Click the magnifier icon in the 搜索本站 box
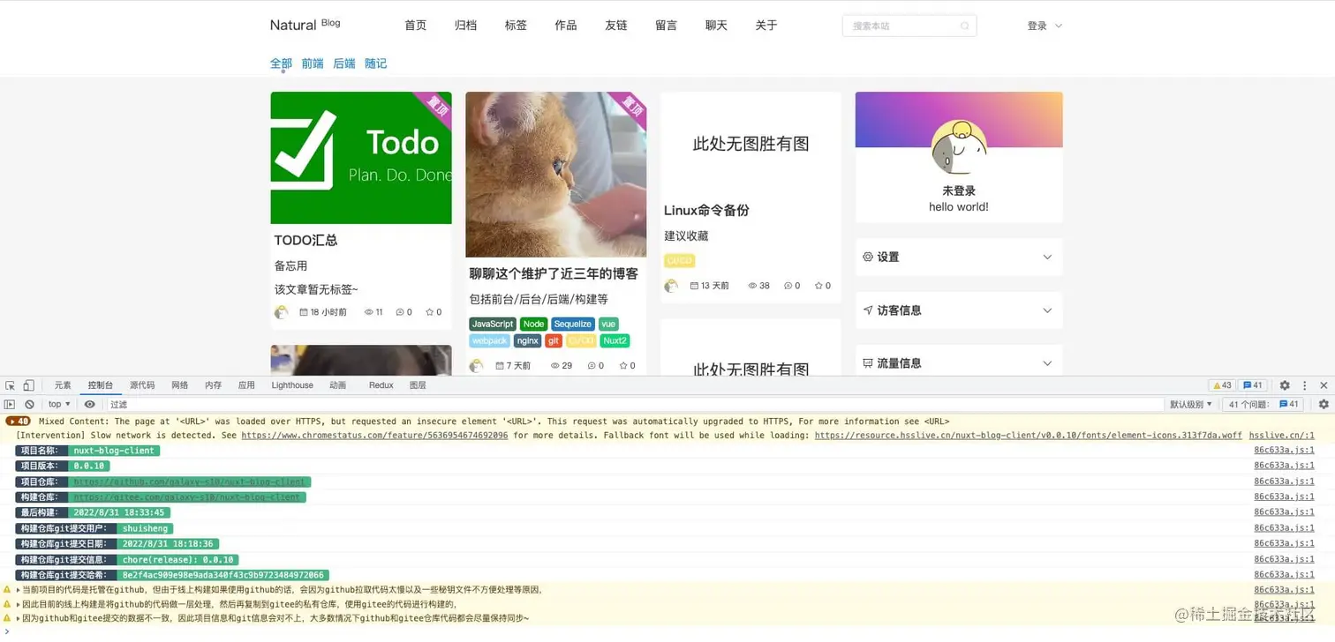1335x642 pixels. [x=966, y=26]
